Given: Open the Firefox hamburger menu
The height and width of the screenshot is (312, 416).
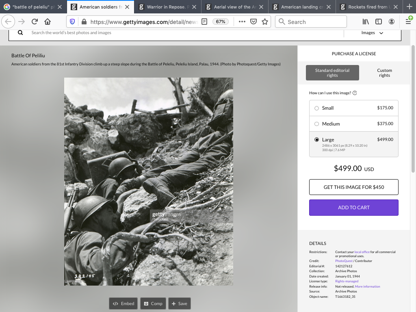Looking at the screenshot, I should [x=408, y=22].
